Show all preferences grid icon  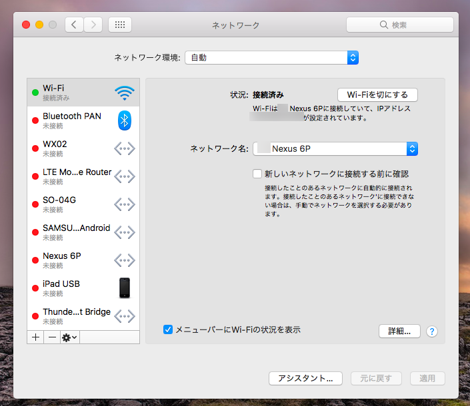120,25
